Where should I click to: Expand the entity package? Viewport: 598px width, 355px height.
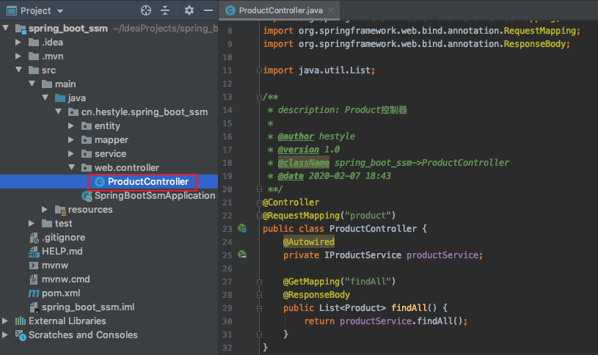pos(71,125)
